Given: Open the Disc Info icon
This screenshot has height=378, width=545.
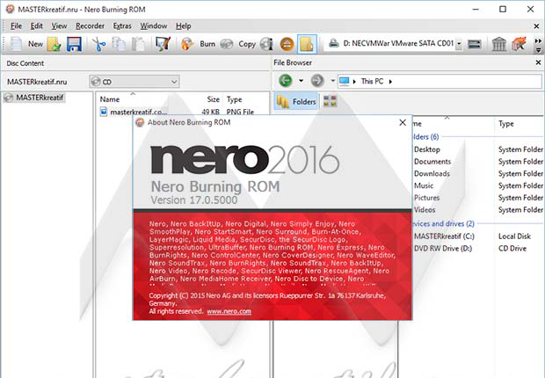Looking at the screenshot, I should point(266,44).
